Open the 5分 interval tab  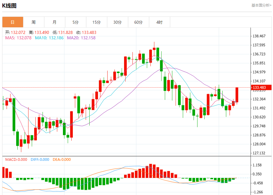(x=76, y=22)
